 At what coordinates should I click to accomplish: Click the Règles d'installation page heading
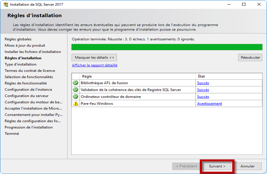tap(34, 16)
